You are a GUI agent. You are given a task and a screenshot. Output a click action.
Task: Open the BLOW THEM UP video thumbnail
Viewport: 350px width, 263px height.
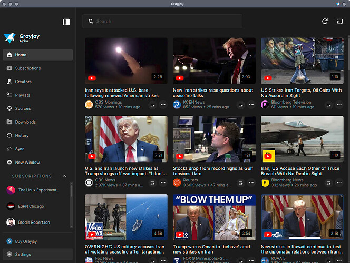tap(214, 217)
